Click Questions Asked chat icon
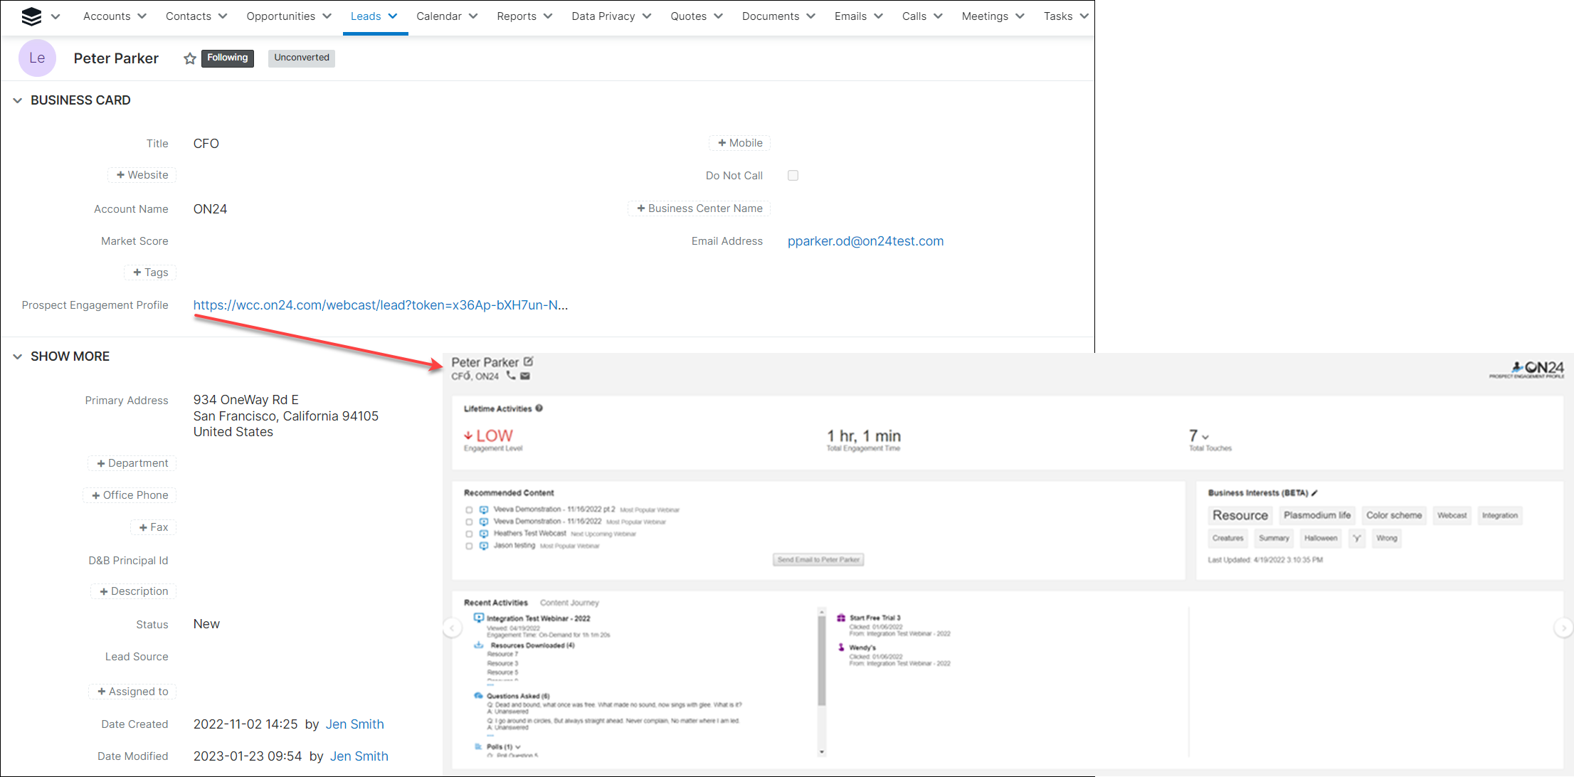The width and height of the screenshot is (1574, 777). click(x=478, y=696)
